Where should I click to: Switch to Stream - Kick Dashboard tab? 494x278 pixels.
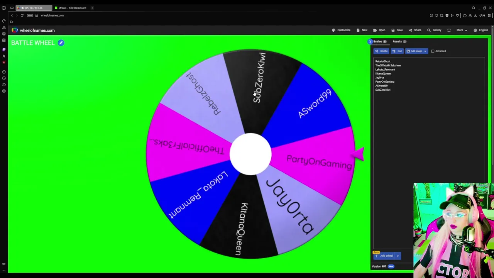tap(71, 8)
